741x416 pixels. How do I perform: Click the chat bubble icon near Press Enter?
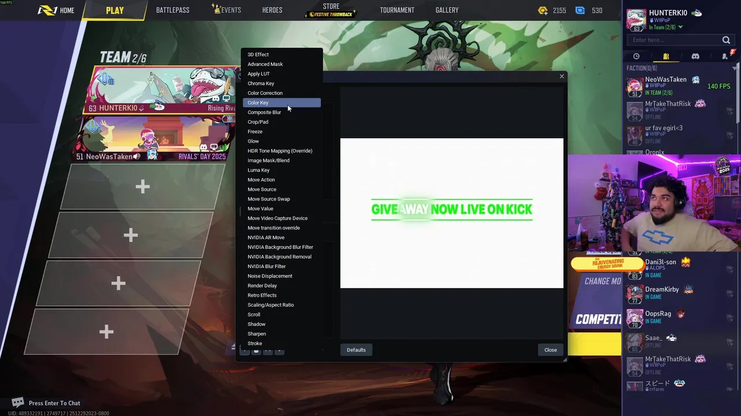(18, 403)
